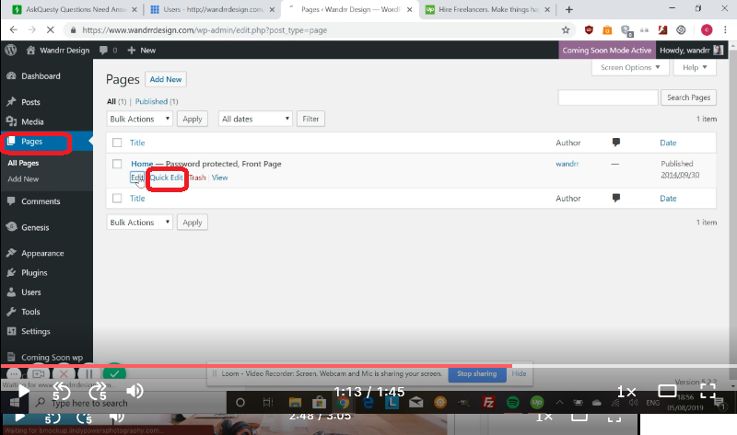The image size is (737, 435).
Task: Open the Wandrr Design site home link
Action: click(x=58, y=51)
